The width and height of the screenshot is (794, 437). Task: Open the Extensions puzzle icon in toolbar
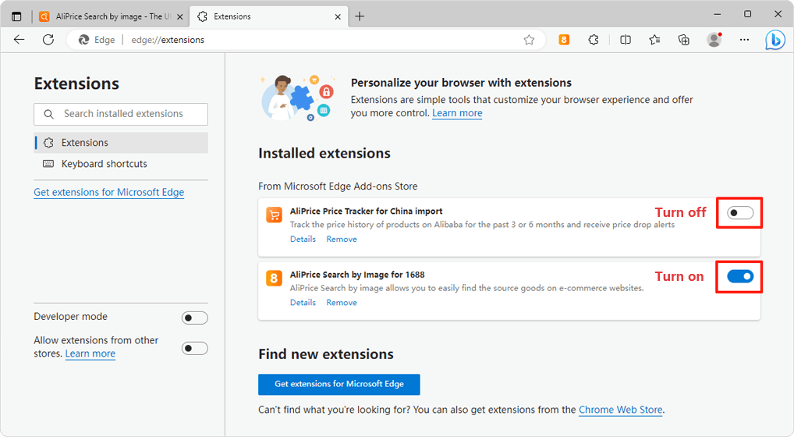pyautogui.click(x=594, y=40)
